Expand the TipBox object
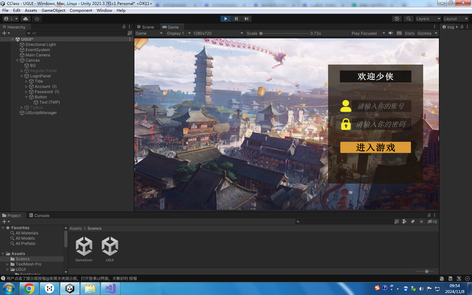This screenshot has width=472, height=295. click(22, 108)
